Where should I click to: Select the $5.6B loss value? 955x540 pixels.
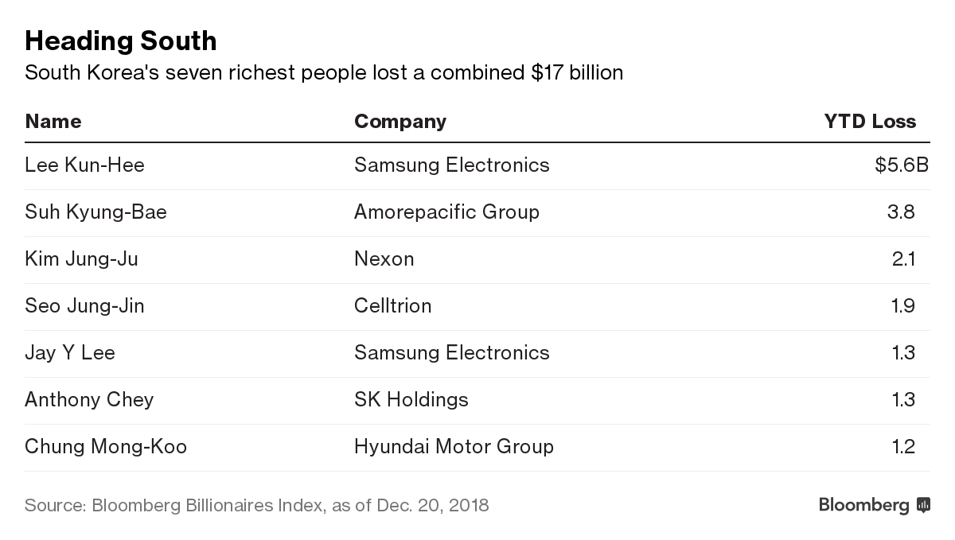coord(902,165)
